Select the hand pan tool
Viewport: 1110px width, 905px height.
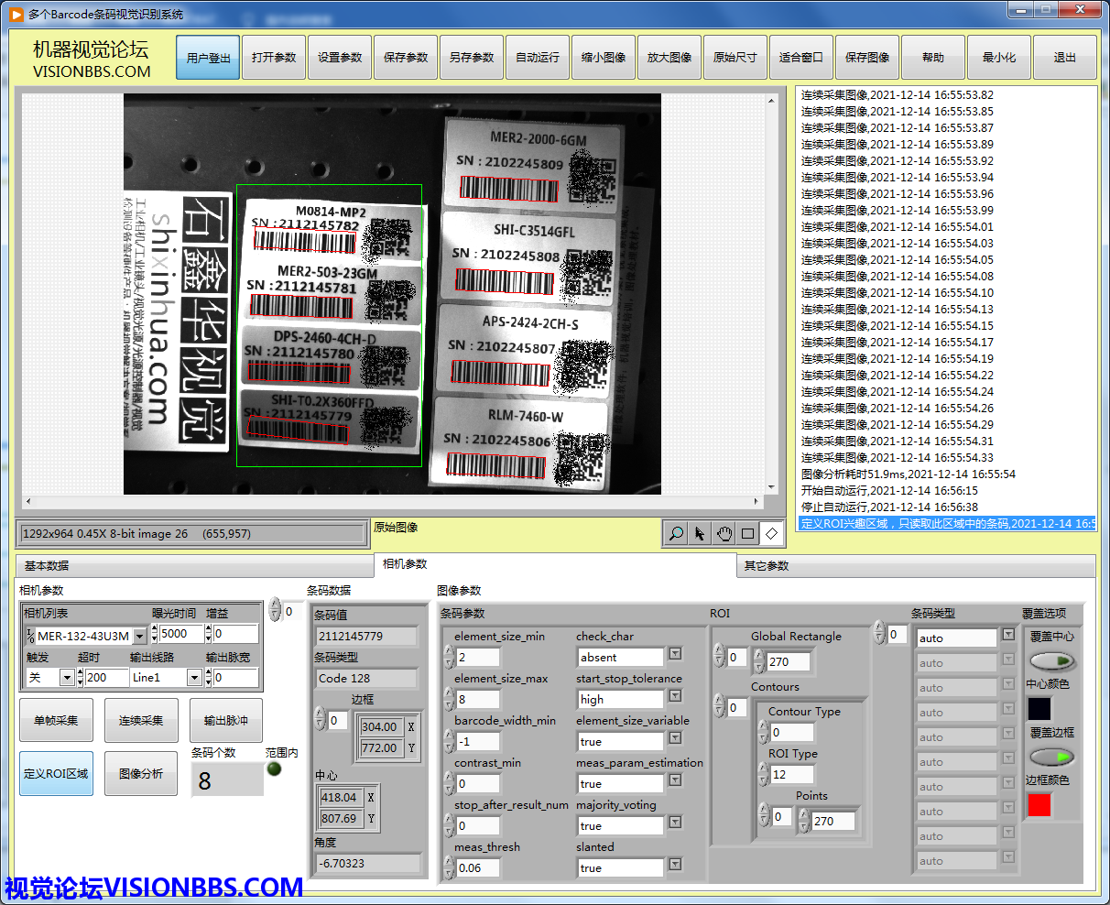pos(724,533)
